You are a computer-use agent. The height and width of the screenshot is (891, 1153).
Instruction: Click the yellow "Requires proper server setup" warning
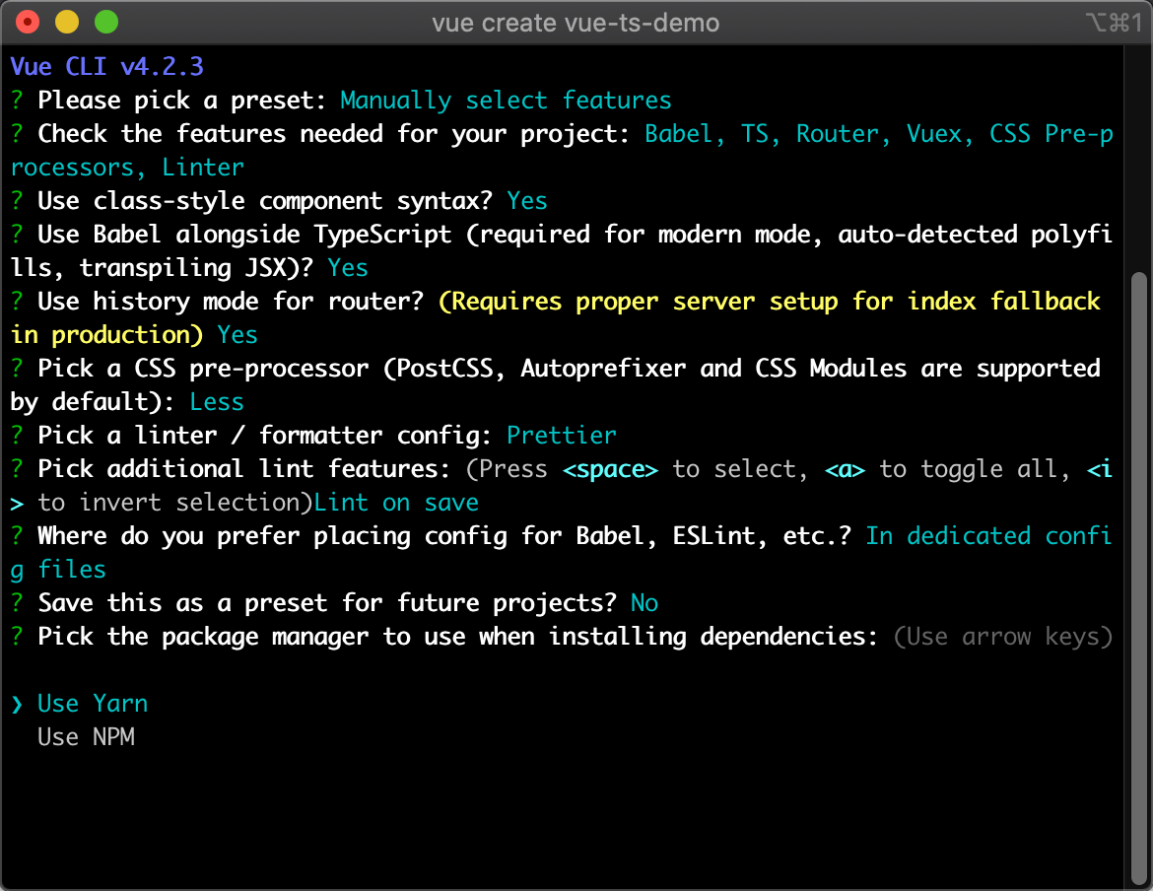pos(769,302)
